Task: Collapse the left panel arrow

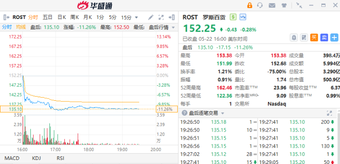Action: tap(6, 17)
